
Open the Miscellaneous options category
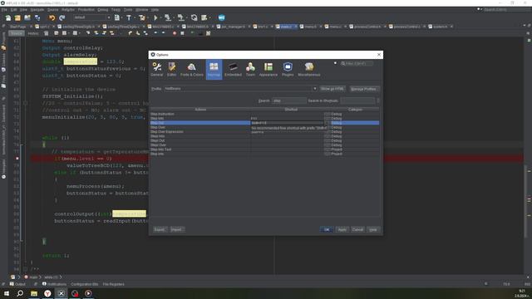click(309, 70)
